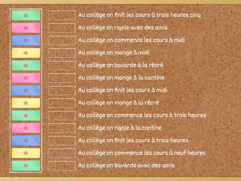The width and height of the screenshot is (241, 181).
Task: Play audio on the bottom yellow card
Action: click(26, 153)
